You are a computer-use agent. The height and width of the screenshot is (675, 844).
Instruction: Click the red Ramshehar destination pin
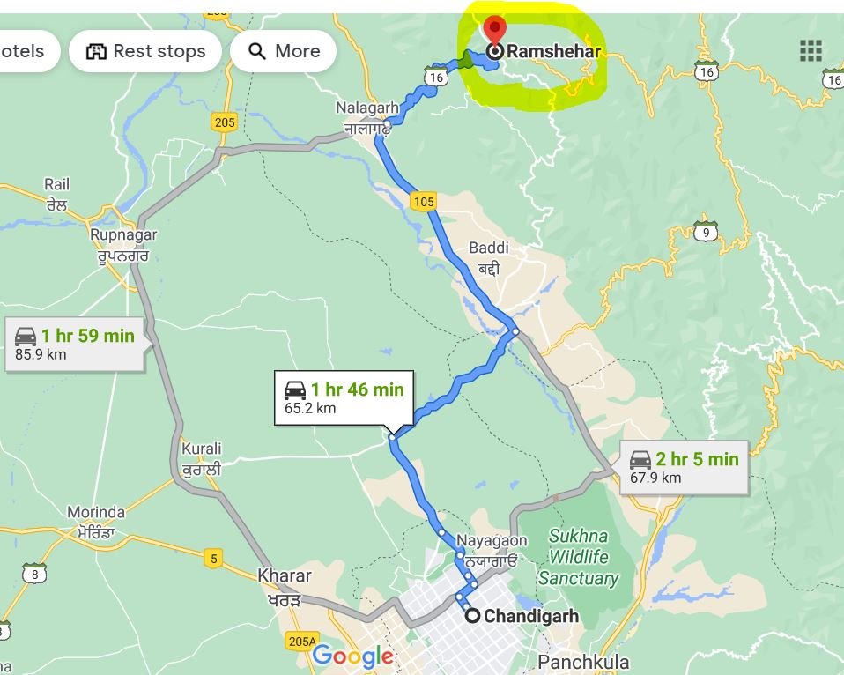494,31
